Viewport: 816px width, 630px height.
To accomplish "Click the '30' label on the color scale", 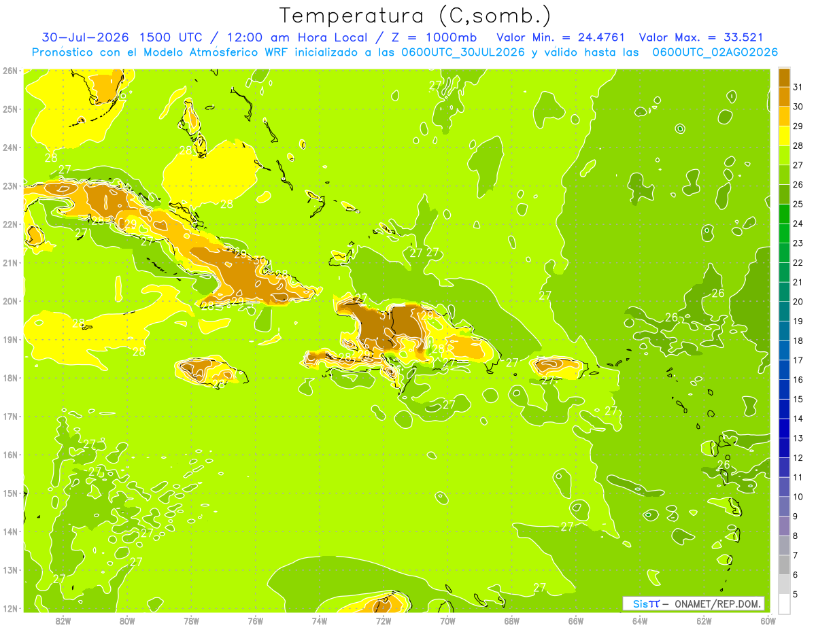I will (798, 106).
